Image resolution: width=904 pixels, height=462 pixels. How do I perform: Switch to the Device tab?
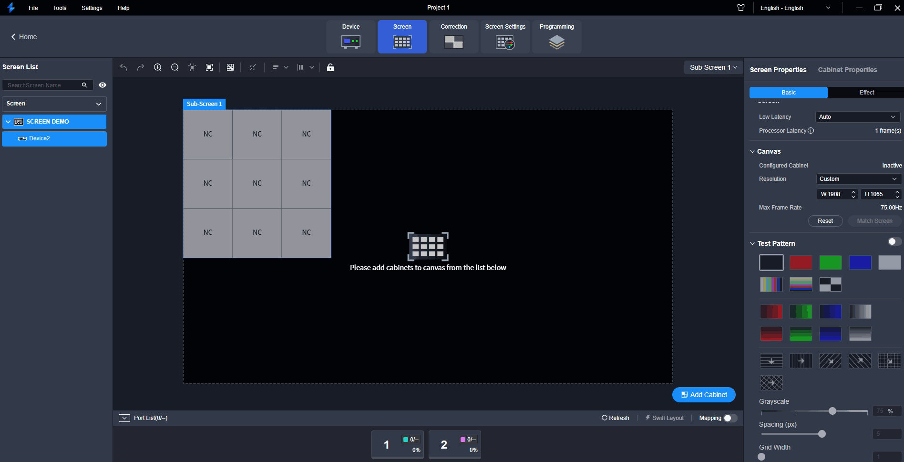[351, 37]
